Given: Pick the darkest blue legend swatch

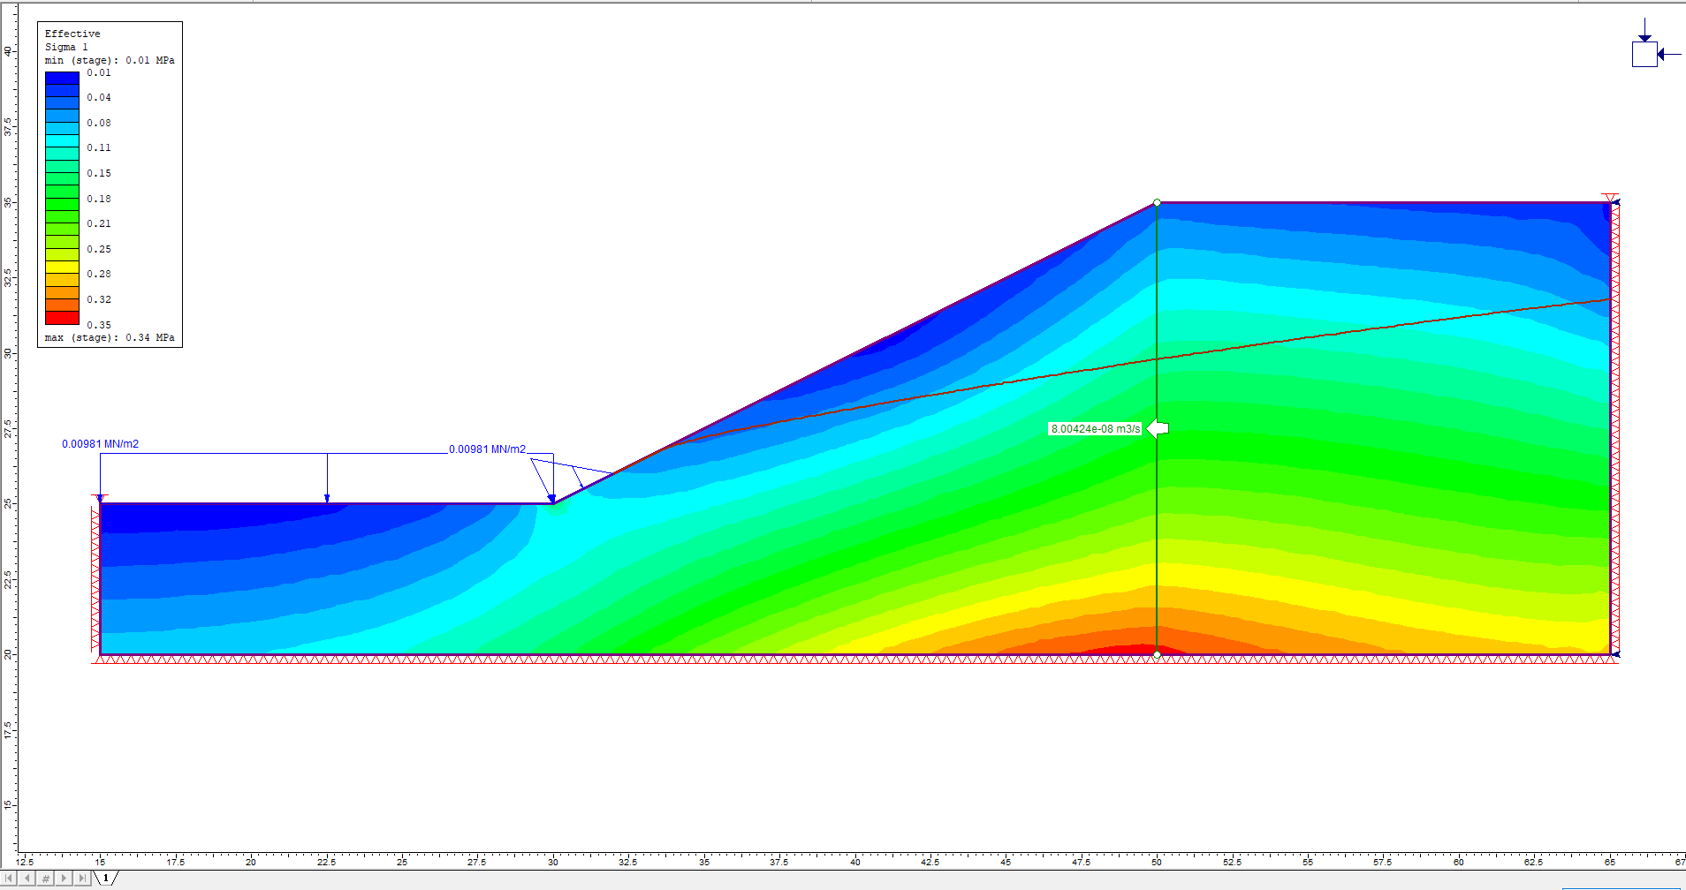Looking at the screenshot, I should 62,78.
